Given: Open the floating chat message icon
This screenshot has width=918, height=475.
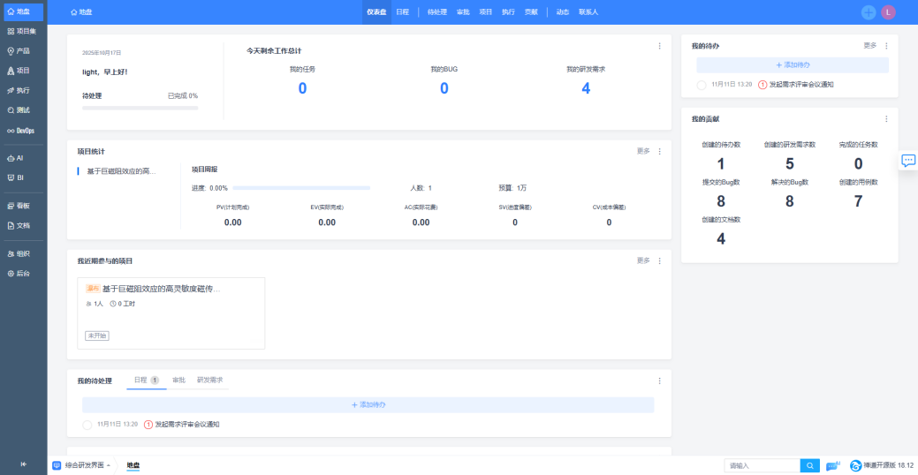Looking at the screenshot, I should [x=907, y=160].
